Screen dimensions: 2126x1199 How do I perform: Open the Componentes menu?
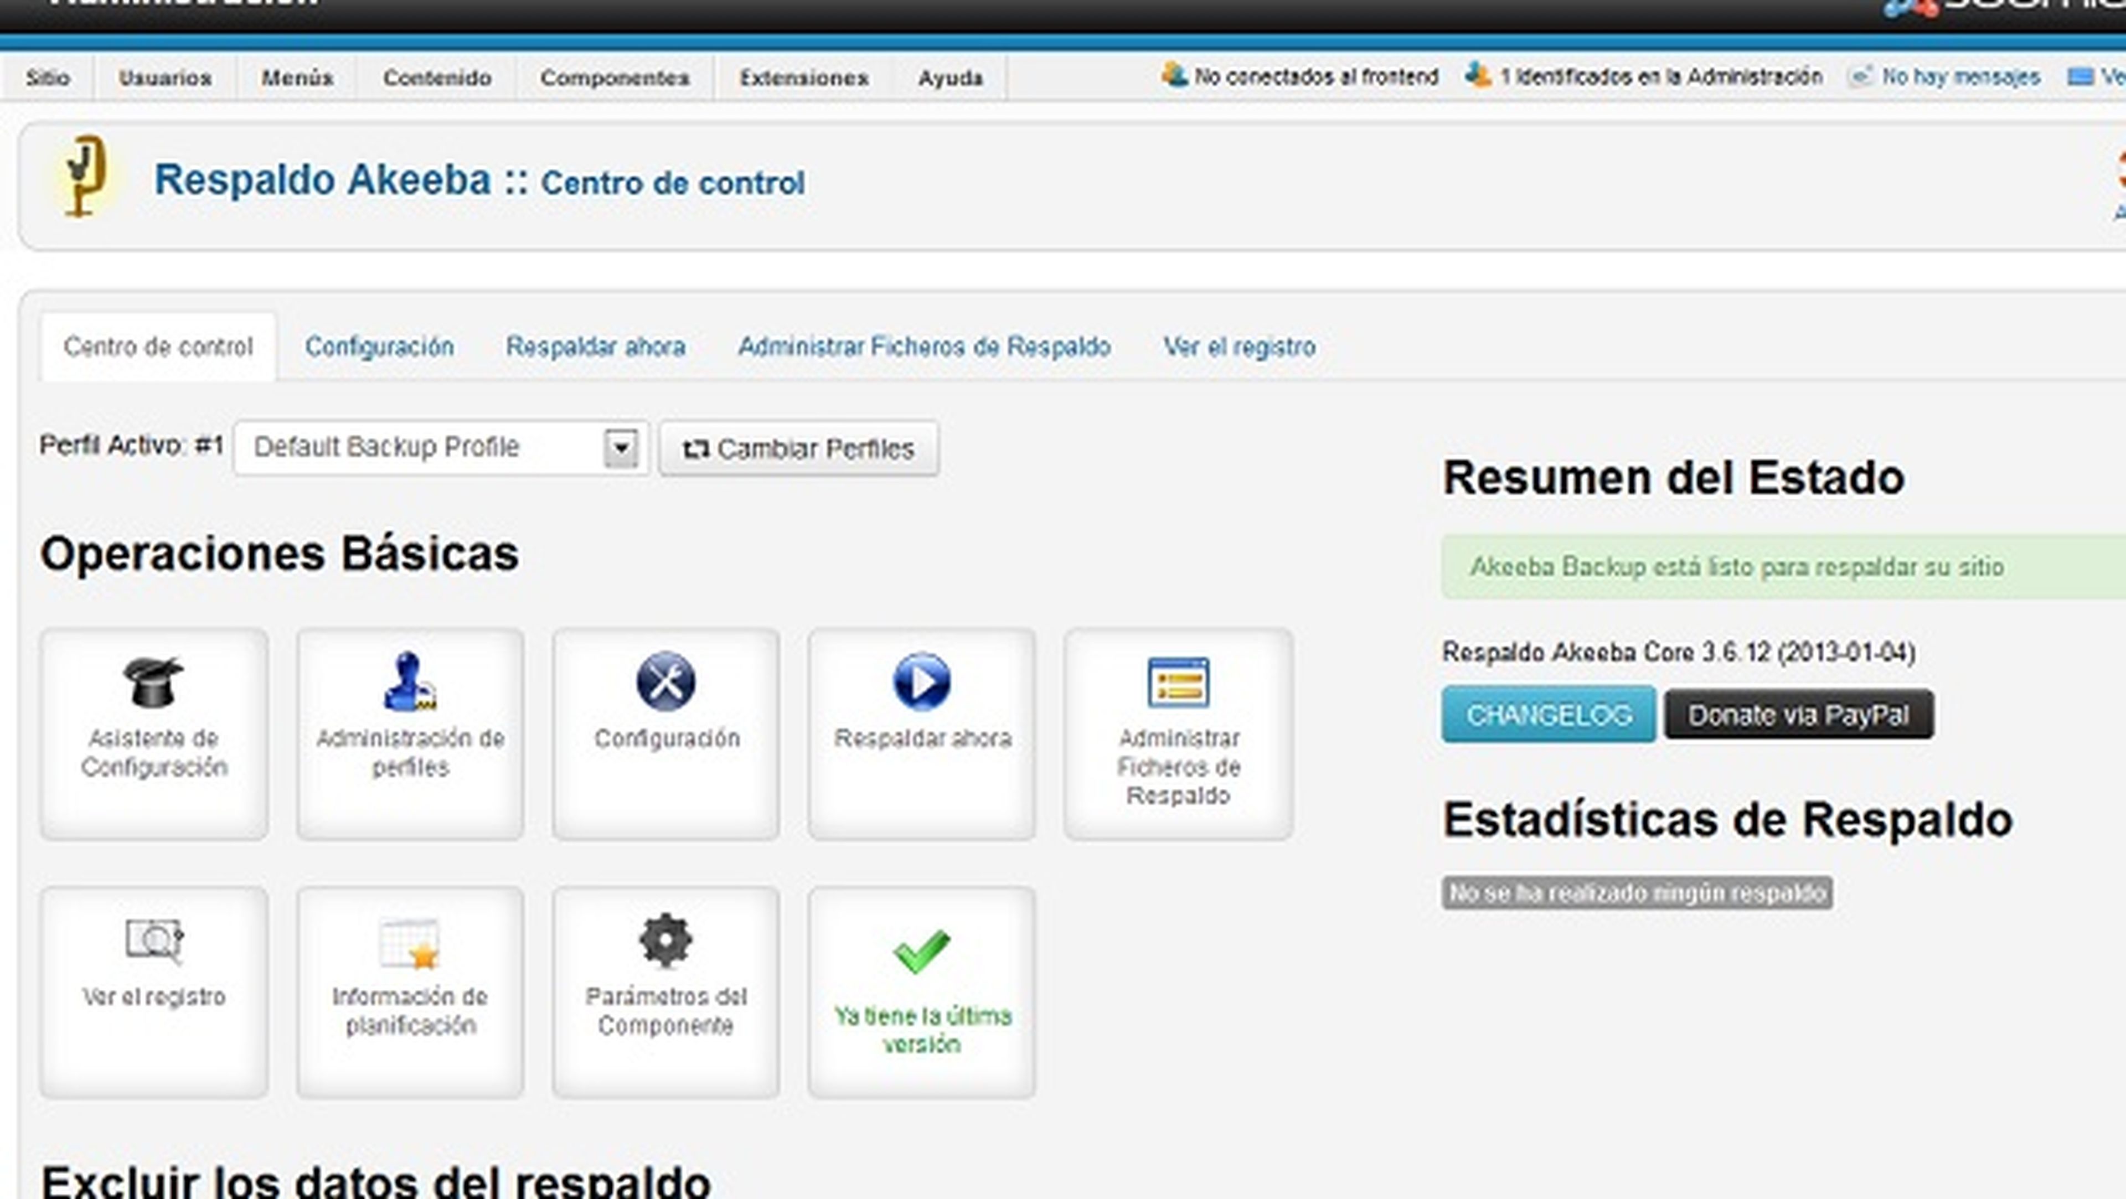click(x=615, y=77)
